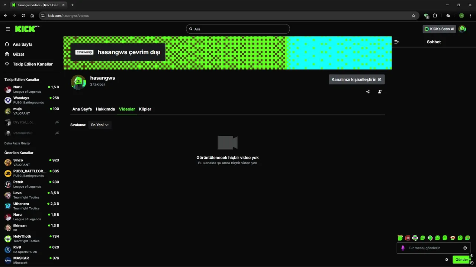View site information icon in address bar
This screenshot has width=476, height=267.
[x=43, y=16]
